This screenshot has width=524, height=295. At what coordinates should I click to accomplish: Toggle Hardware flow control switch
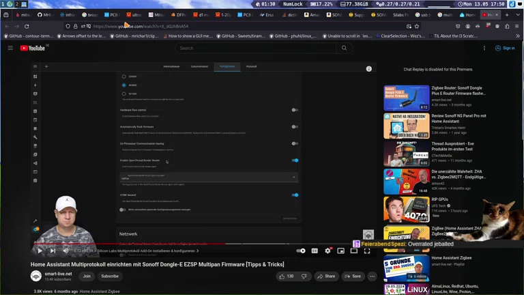coord(295,109)
